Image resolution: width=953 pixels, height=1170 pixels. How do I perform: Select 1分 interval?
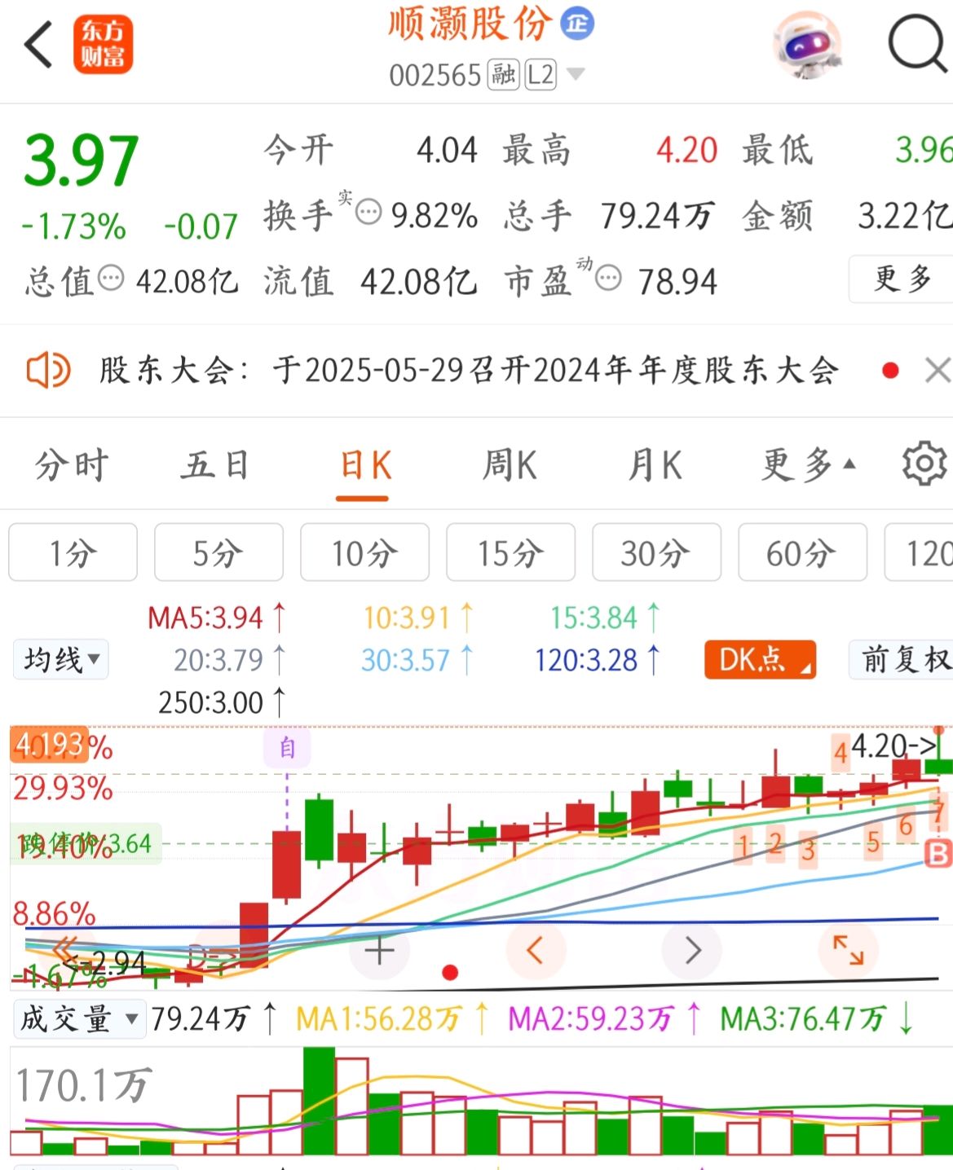pyautogui.click(x=73, y=552)
